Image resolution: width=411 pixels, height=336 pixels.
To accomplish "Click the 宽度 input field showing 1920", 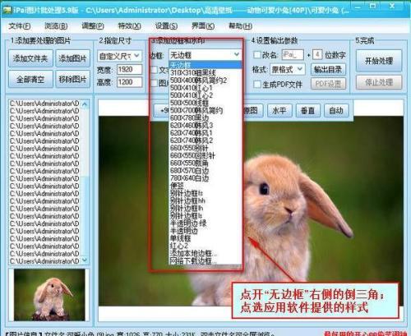I will click(x=130, y=70).
